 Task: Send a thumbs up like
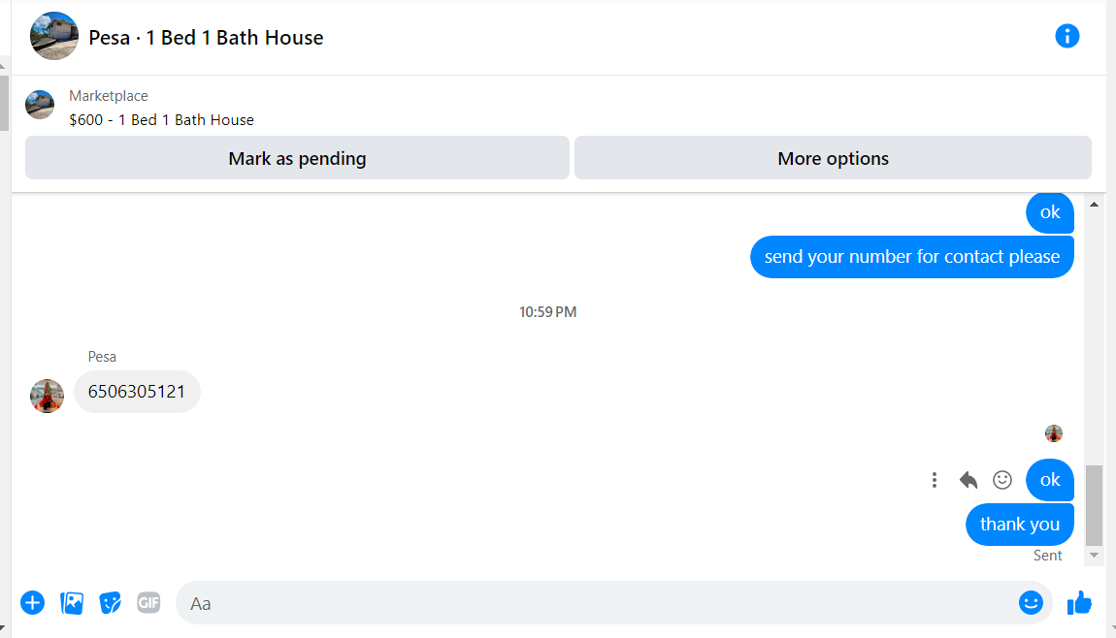[1079, 603]
